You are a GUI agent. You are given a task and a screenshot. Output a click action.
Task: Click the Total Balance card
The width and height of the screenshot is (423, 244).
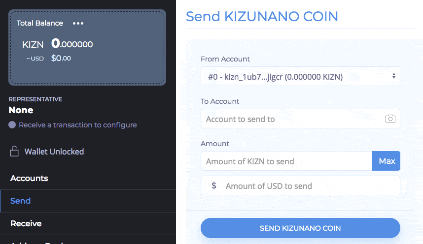(87, 48)
